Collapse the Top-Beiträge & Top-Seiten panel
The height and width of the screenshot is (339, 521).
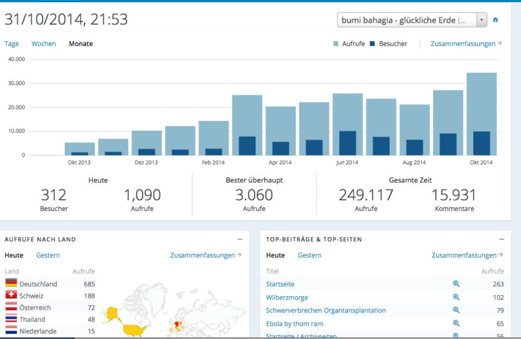pyautogui.click(x=501, y=239)
